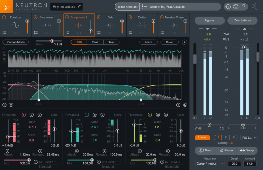Solo band 3 with the S button

pyautogui.click(x=166, y=115)
